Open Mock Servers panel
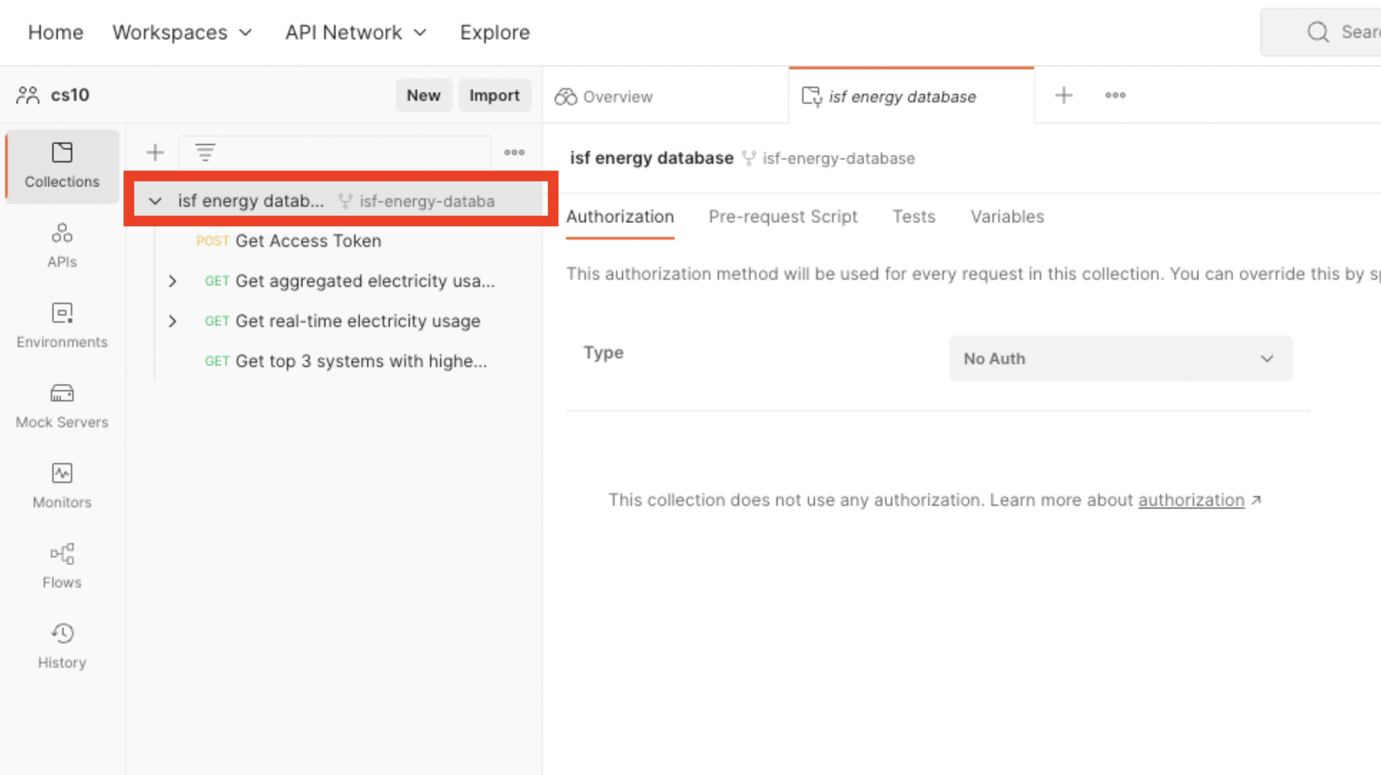The height and width of the screenshot is (775, 1381). coord(62,406)
